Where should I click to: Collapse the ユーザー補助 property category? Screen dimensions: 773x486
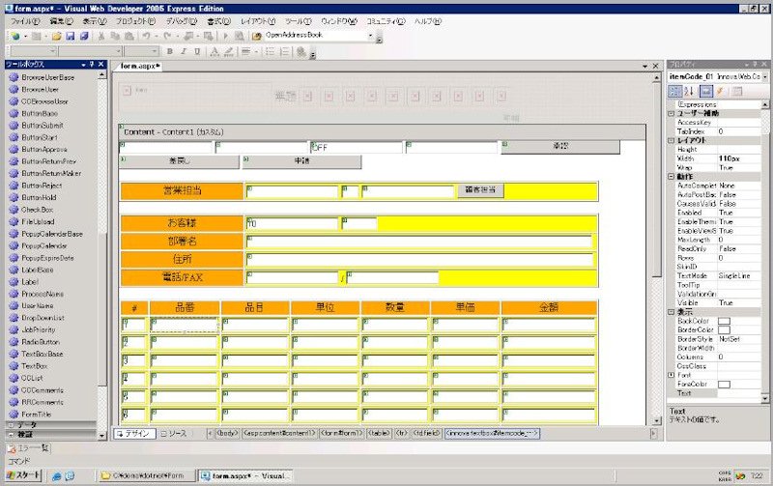click(671, 113)
